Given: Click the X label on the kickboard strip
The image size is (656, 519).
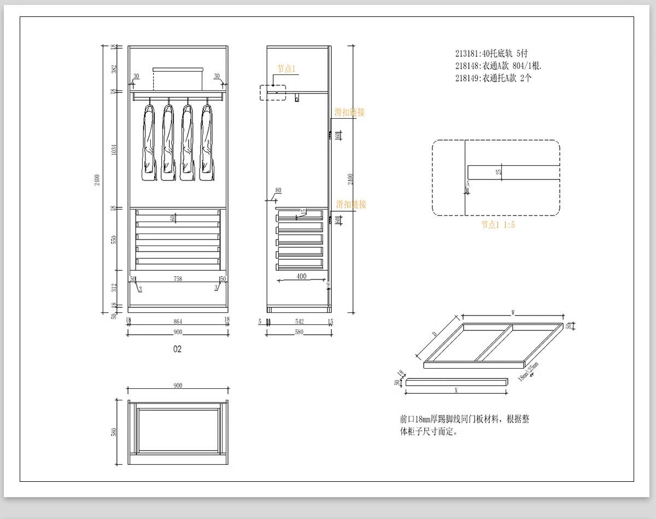Looking at the screenshot, I should click(x=455, y=391).
